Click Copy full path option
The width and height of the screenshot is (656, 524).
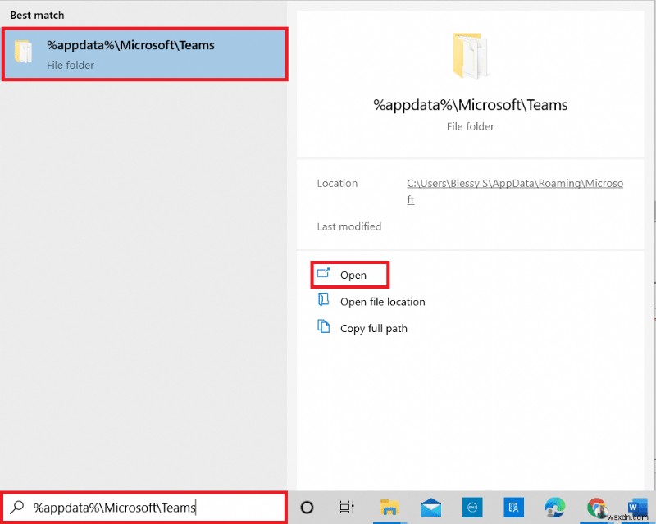[x=375, y=327]
